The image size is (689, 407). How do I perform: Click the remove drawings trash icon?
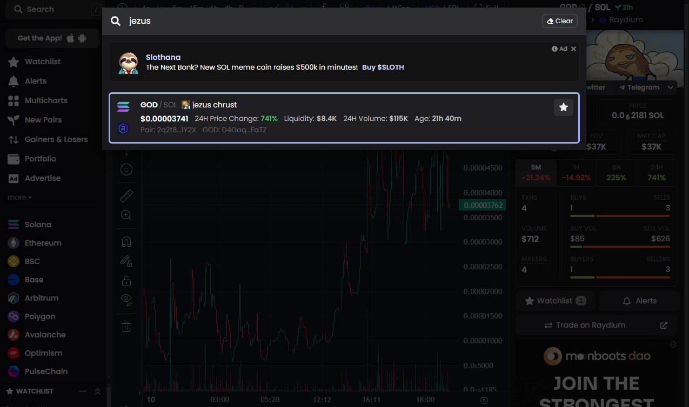point(126,327)
